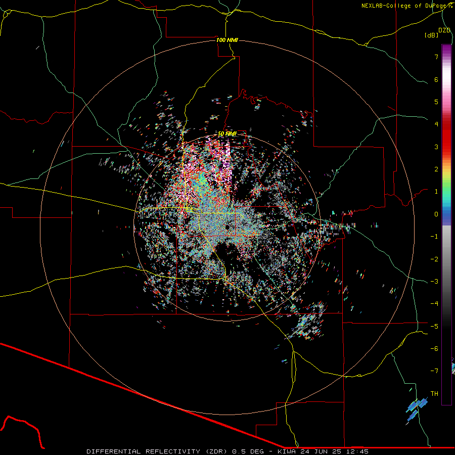Viewport: 455px width, 455px height.
Task: Click the '0.5 DEG' elevation text
Action: pyautogui.click(x=248, y=451)
